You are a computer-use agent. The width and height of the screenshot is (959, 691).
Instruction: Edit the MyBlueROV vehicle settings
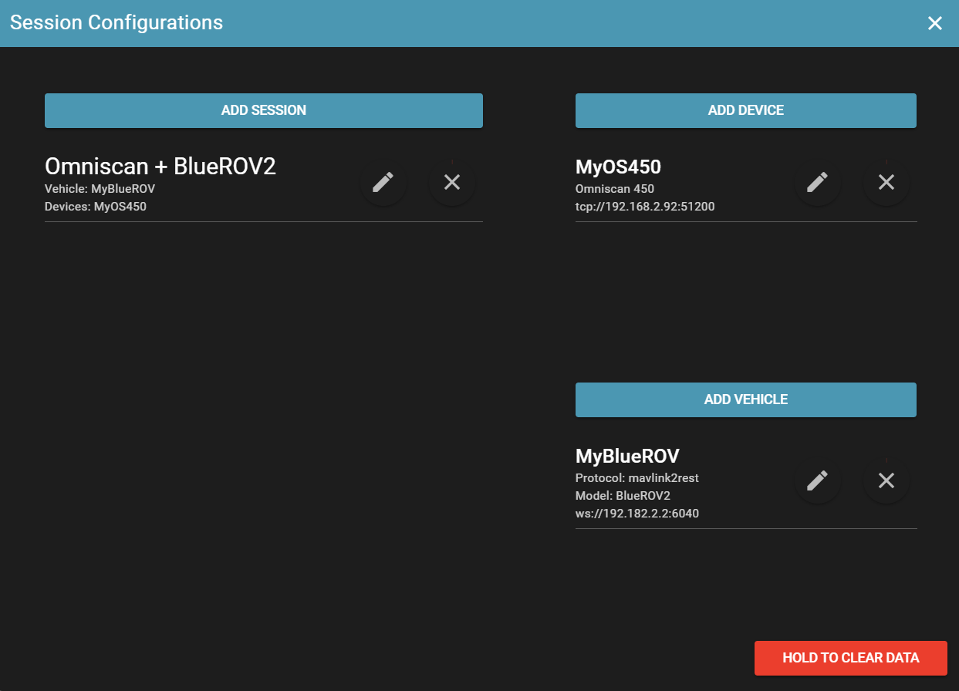pyautogui.click(x=817, y=480)
